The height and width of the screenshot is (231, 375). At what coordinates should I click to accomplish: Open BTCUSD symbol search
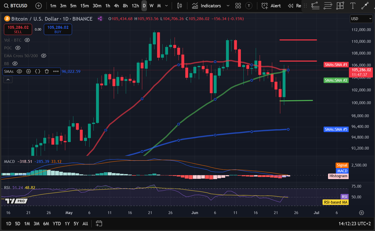point(16,6)
